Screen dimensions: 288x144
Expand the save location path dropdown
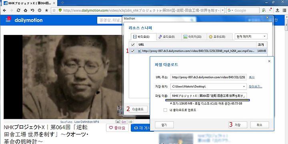coord(244,86)
